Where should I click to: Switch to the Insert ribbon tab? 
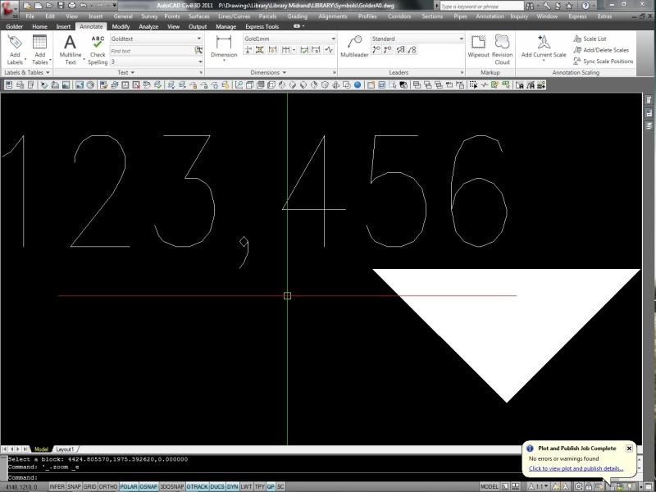(63, 26)
